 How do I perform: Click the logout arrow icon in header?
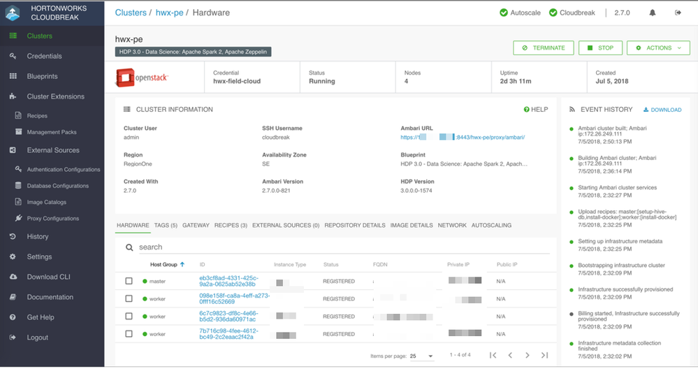pyautogui.click(x=678, y=13)
